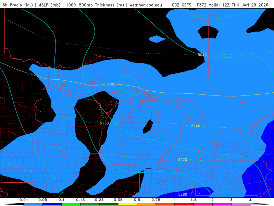Click the 1018 pressure contour label
This screenshot has width=274, height=206.
[222, 58]
